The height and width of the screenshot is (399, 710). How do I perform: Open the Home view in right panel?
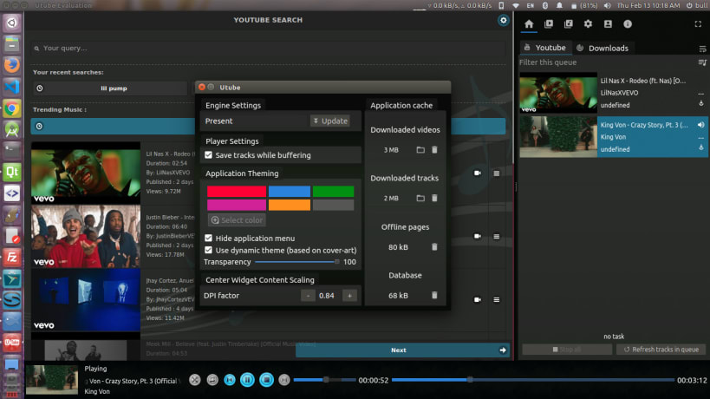(x=529, y=24)
